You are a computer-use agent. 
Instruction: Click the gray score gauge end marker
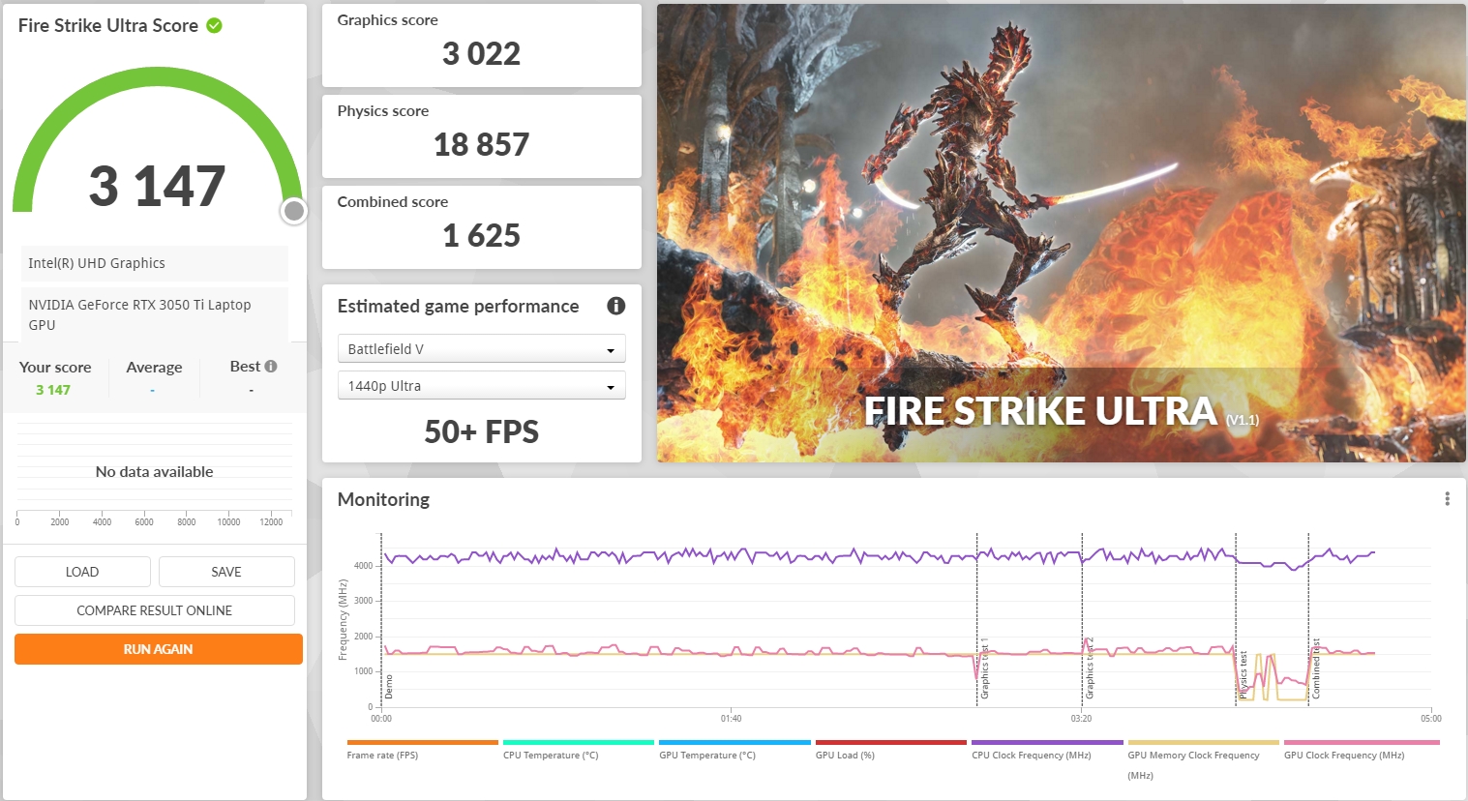pyautogui.click(x=294, y=211)
